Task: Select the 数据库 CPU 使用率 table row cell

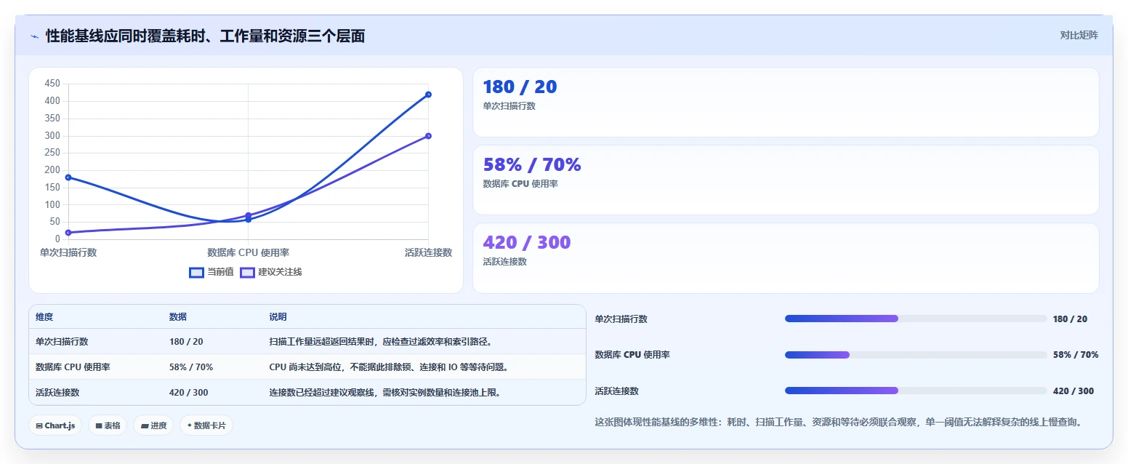Action: (x=73, y=367)
